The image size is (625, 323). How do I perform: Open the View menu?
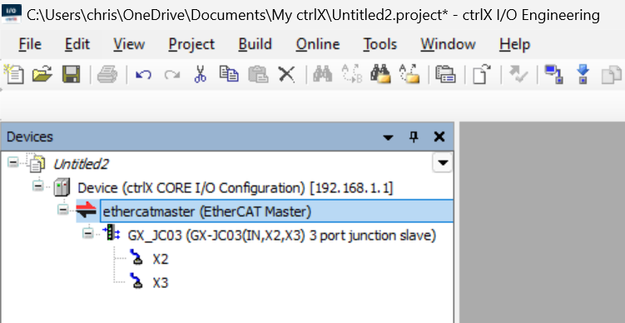pyautogui.click(x=129, y=44)
